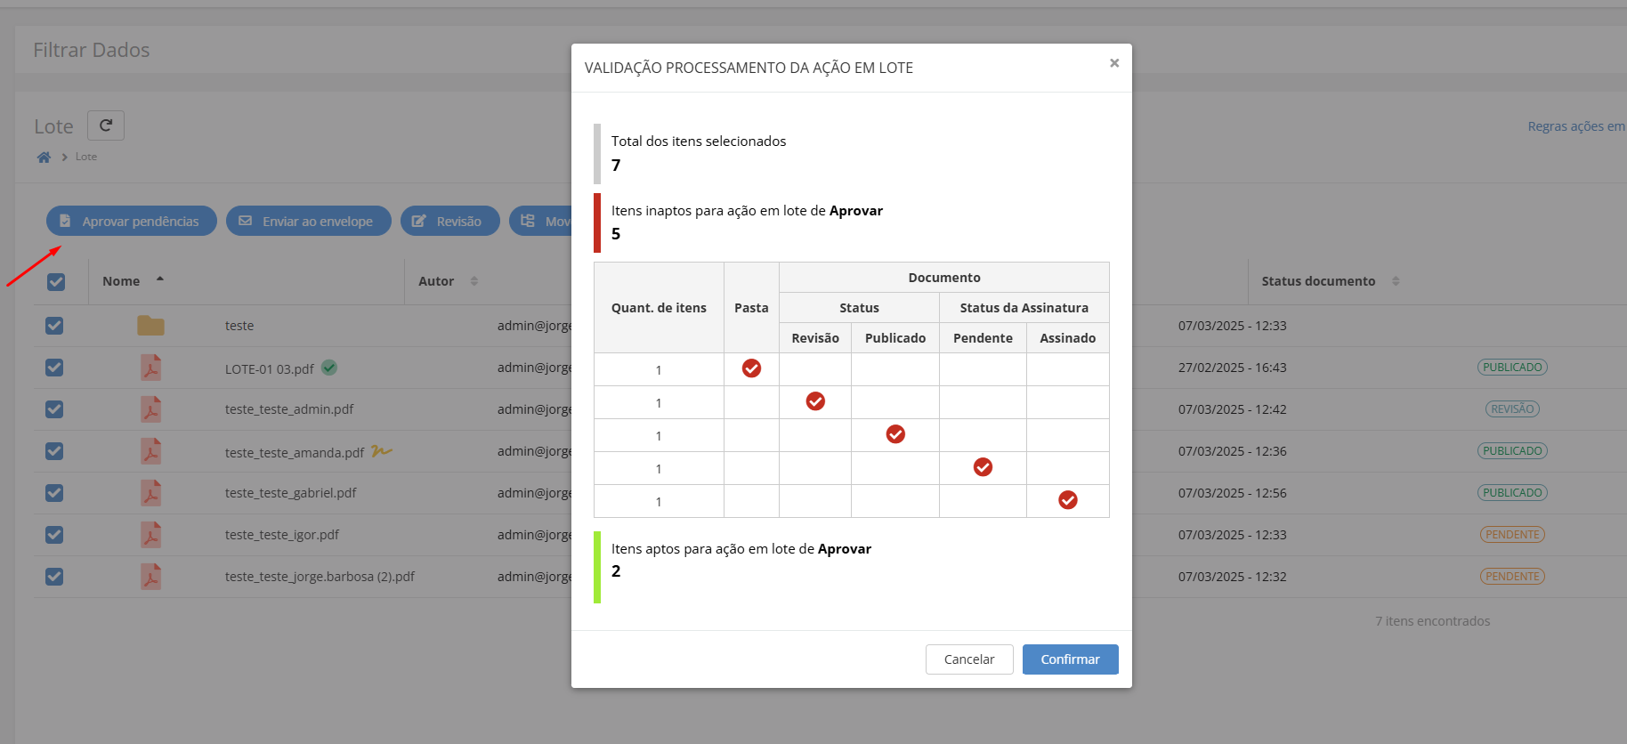The image size is (1627, 744).
Task: Open the Regras ações em lote link
Action: 1576,126
